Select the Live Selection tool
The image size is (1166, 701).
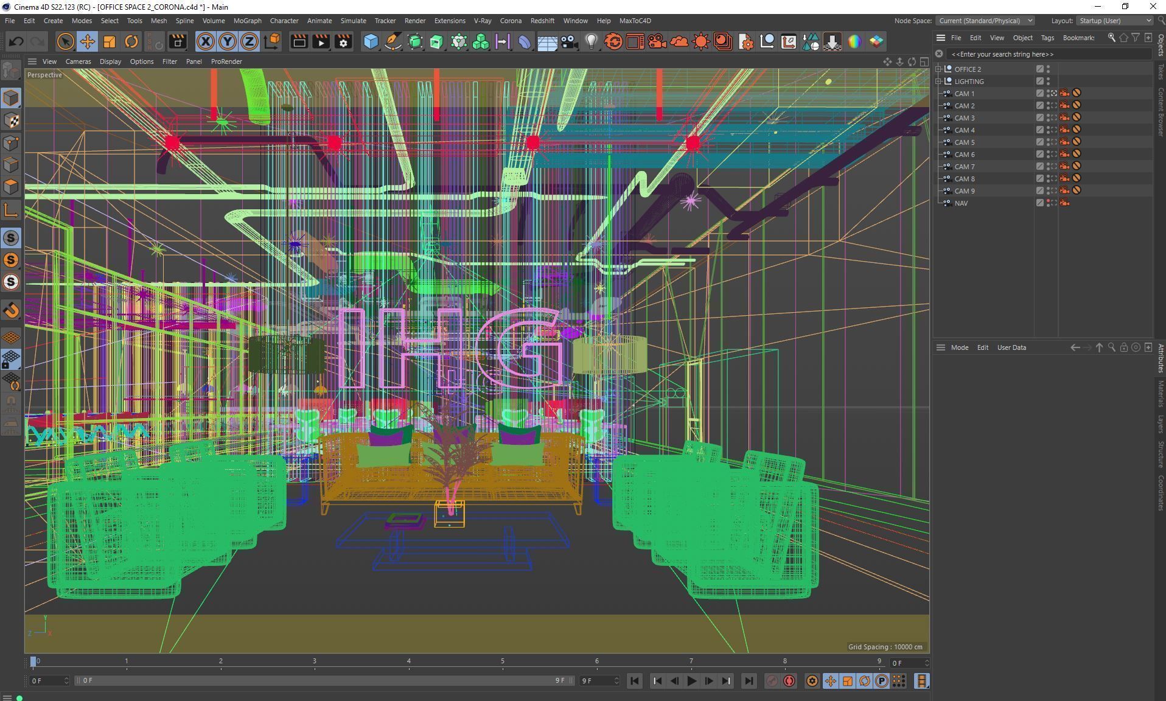point(65,41)
